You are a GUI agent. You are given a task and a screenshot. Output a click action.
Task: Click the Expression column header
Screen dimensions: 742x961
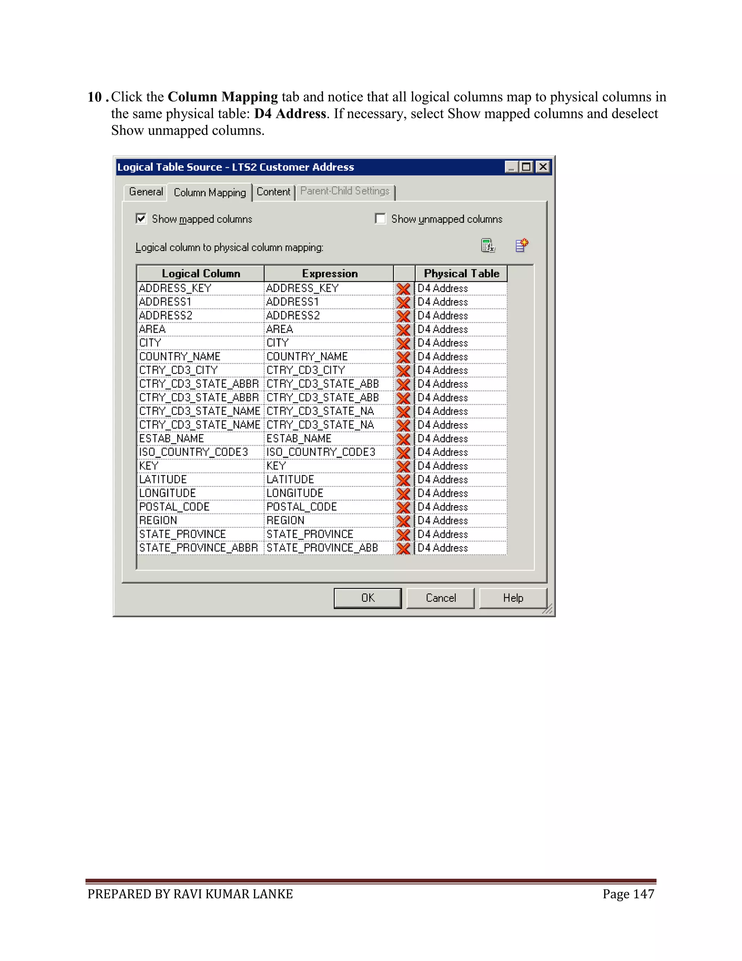point(329,273)
